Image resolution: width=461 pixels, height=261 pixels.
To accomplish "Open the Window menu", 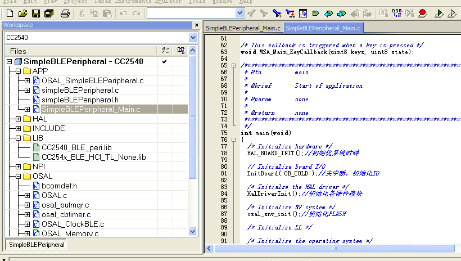I will coord(223,2).
